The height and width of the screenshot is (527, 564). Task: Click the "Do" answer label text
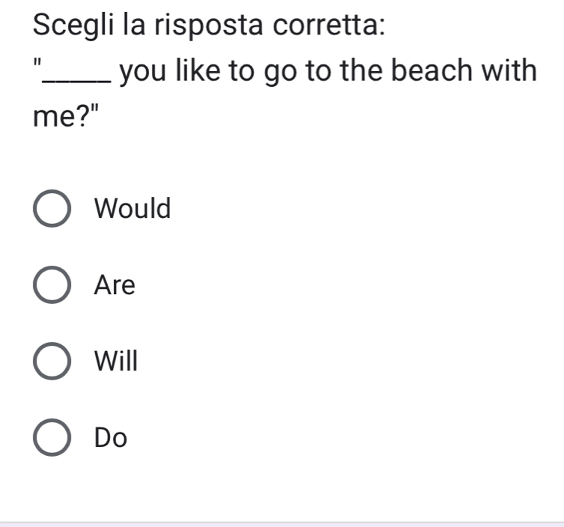point(112,438)
